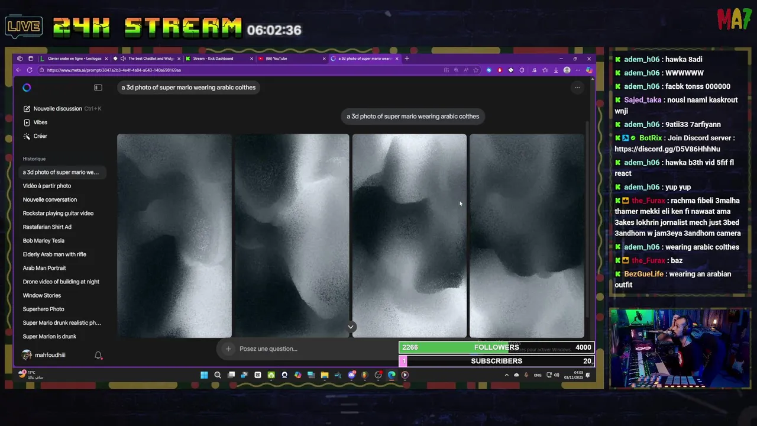Click the subscribers goal progress bar
Screen dimensions: 757x426
point(496,361)
